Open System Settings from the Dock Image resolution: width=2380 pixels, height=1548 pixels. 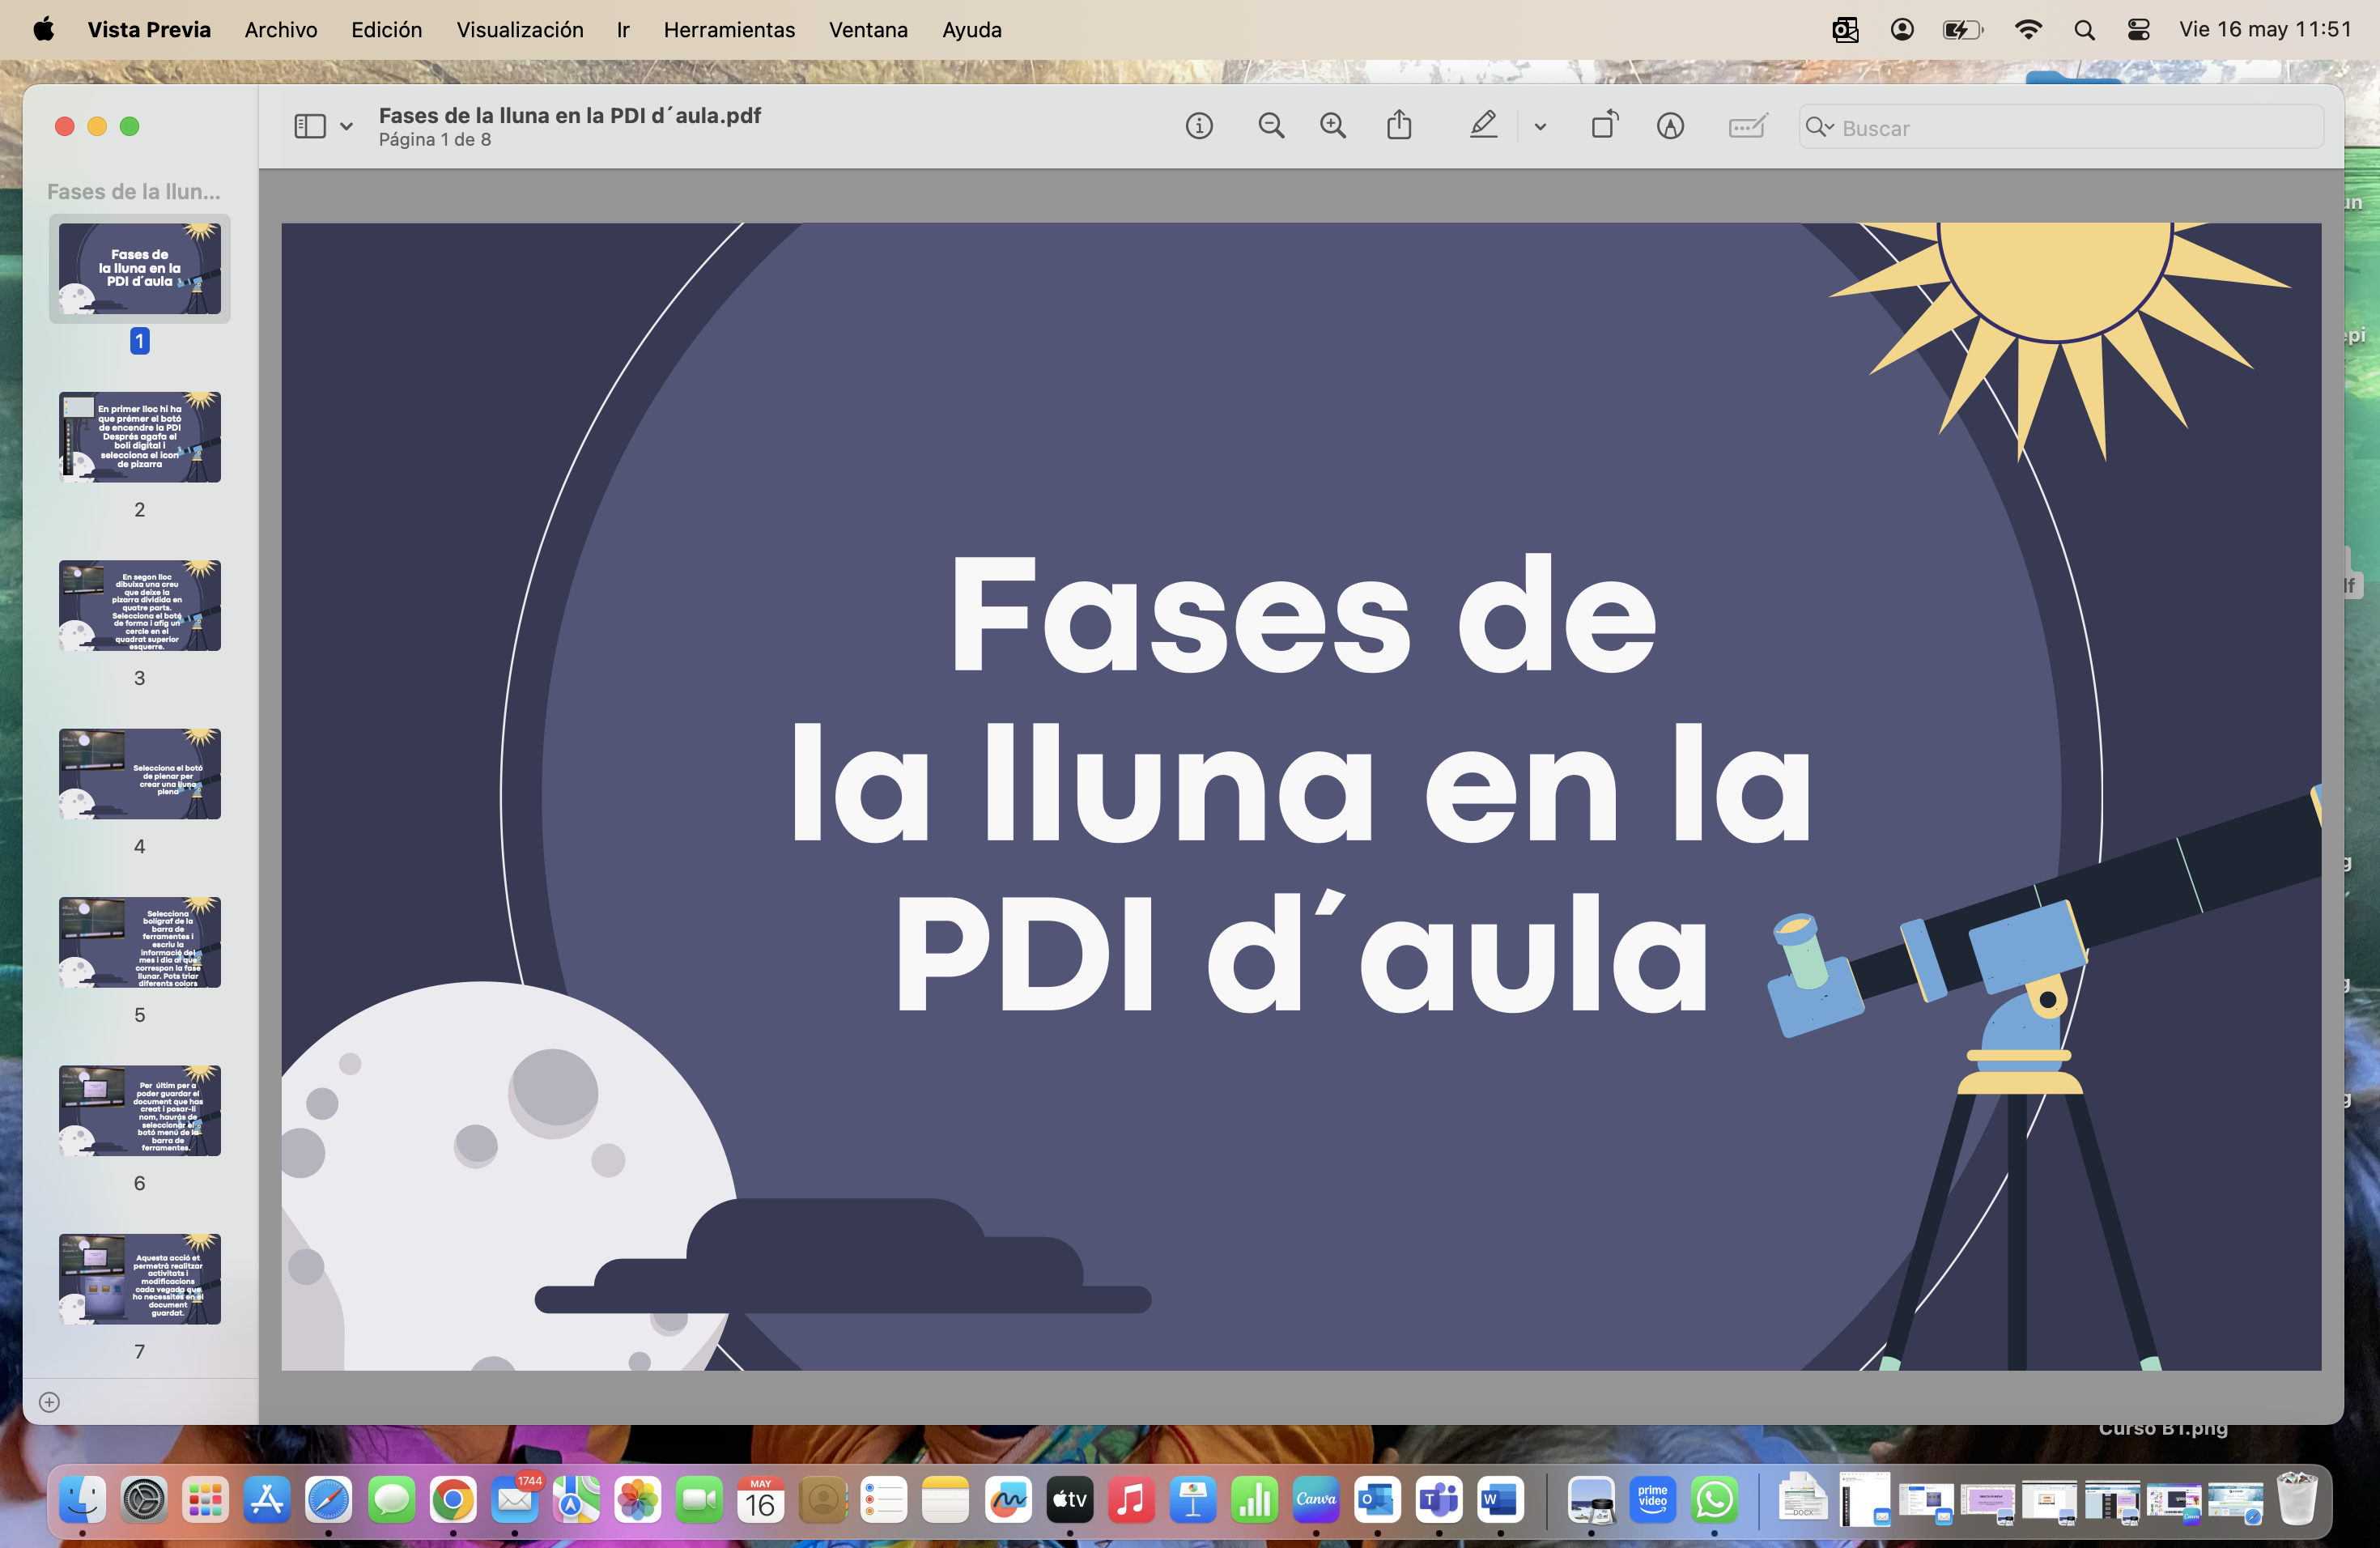click(144, 1500)
